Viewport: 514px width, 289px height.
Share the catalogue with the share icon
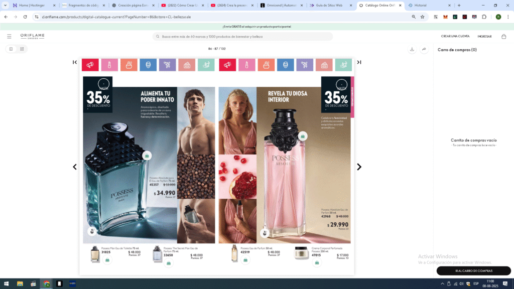point(424,49)
